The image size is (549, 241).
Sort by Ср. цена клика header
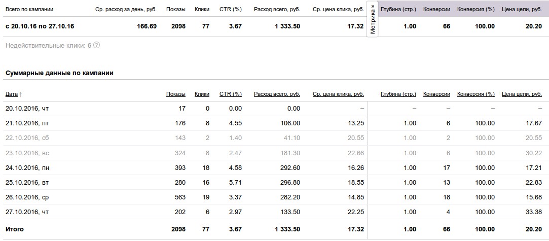[338, 94]
